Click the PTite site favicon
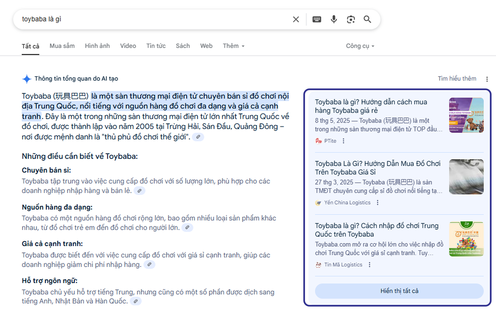Viewport: 496px width, 311px height. [318, 141]
